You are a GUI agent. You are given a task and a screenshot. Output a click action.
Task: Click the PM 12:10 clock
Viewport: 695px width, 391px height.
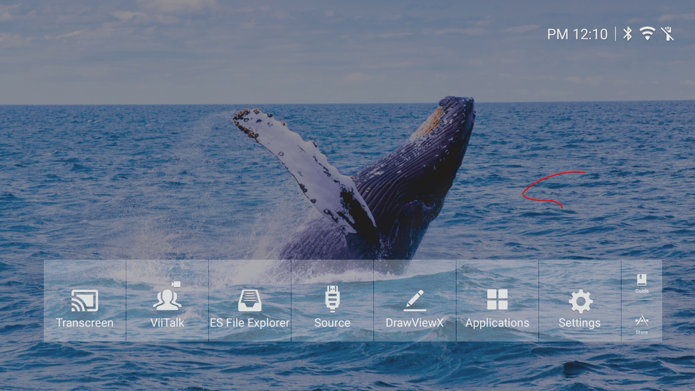pyautogui.click(x=577, y=34)
